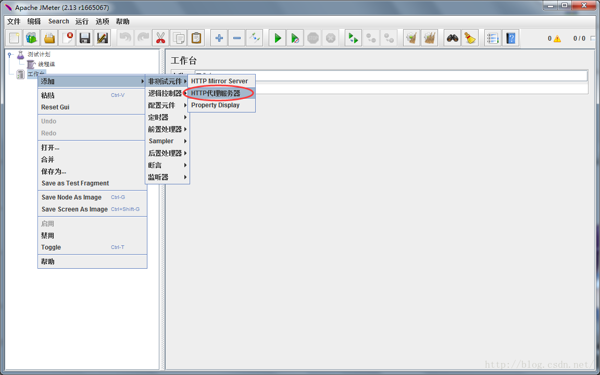Select Save Node As Image

click(x=92, y=197)
